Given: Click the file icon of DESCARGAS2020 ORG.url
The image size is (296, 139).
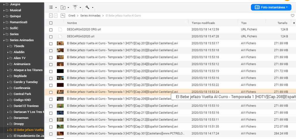Looking at the screenshot, I should (x=60, y=30).
